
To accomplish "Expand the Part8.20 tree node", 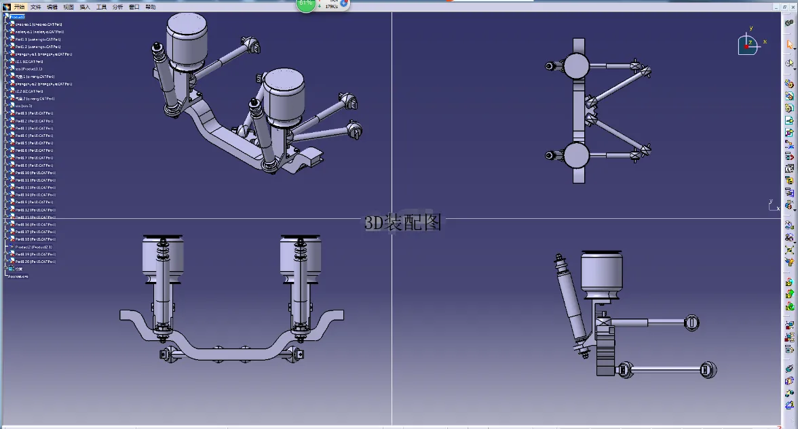I will (x=5, y=262).
